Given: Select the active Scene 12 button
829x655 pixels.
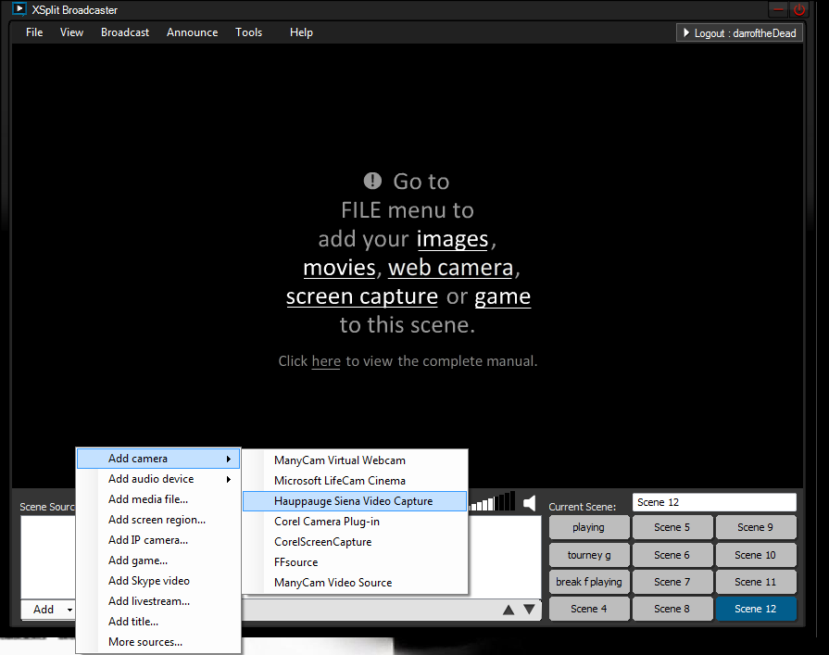Looking at the screenshot, I should tap(756, 609).
